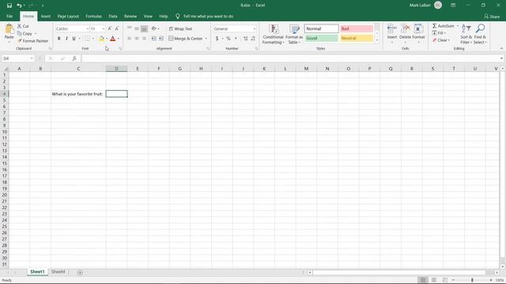This screenshot has height=284, width=506.
Task: Open the Clear menu
Action: 441,40
